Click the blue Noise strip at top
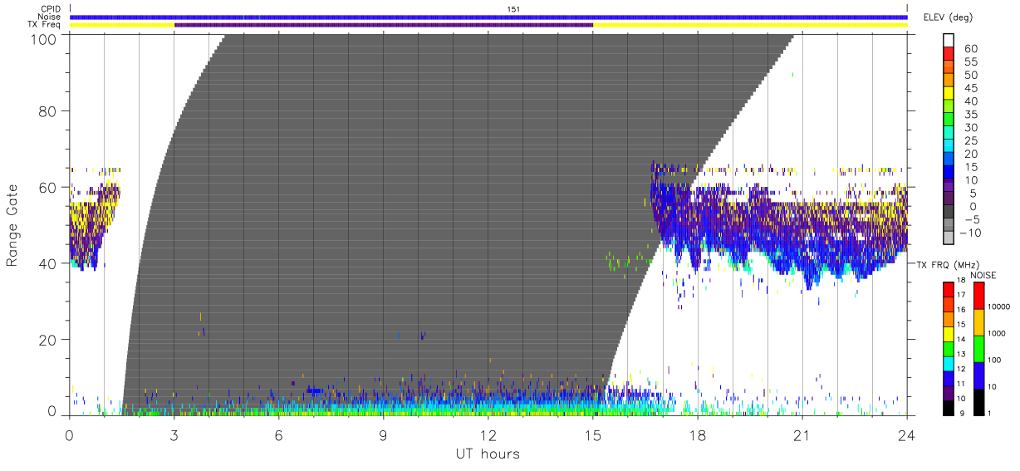1020x471 pixels. [488, 17]
